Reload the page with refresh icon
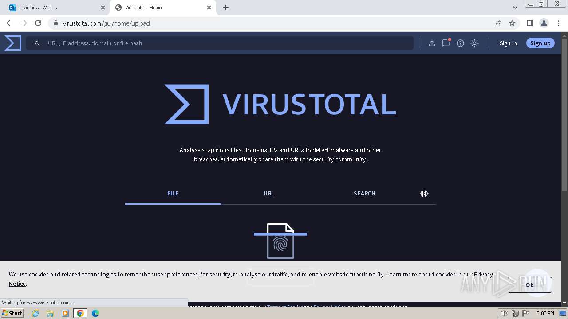The image size is (568, 319). [x=38, y=23]
